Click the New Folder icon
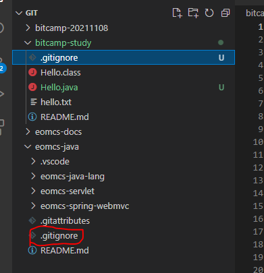Viewport: 264px width, 273px height. point(193,13)
